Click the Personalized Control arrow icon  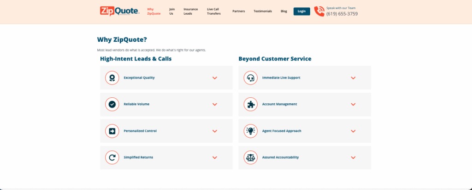tap(112, 131)
